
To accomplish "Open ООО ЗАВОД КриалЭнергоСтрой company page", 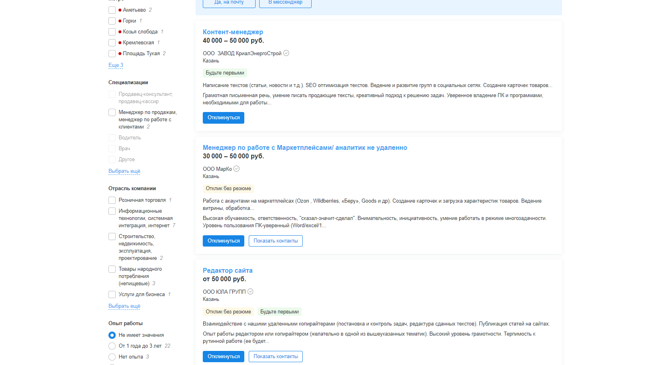I will pos(242,53).
